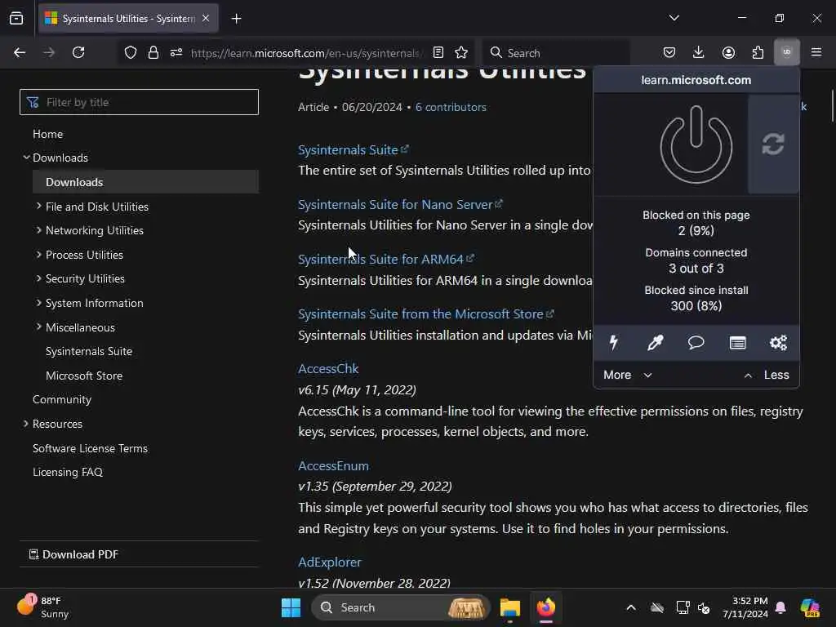836x627 pixels.
Task: Click the address bar URL field
Action: click(306, 53)
